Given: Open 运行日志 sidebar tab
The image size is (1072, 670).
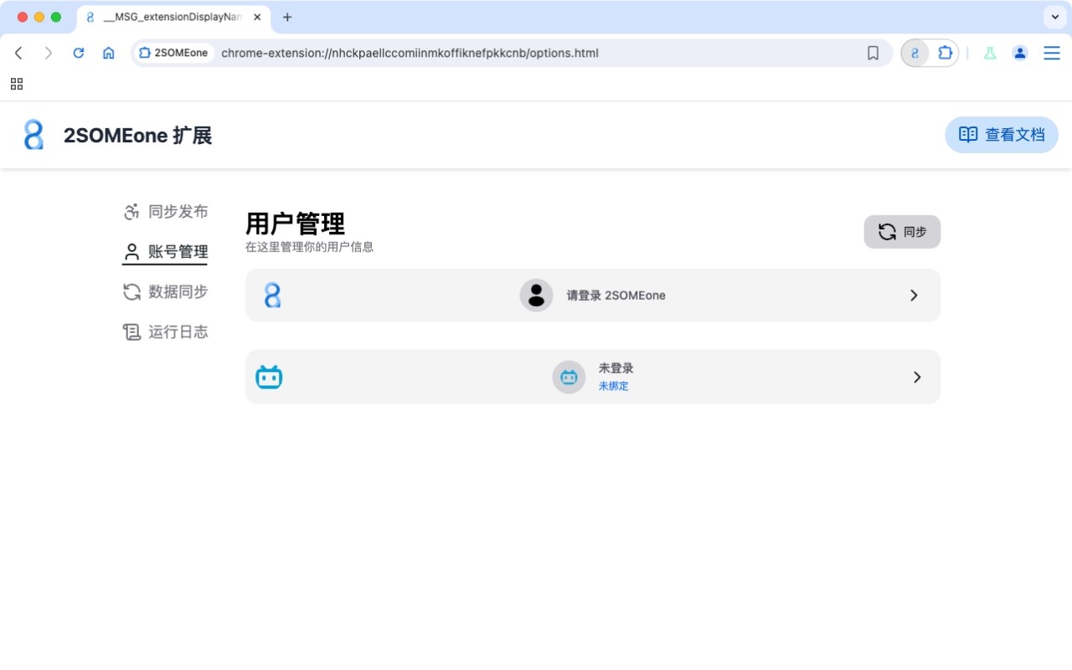Looking at the screenshot, I should [x=165, y=332].
